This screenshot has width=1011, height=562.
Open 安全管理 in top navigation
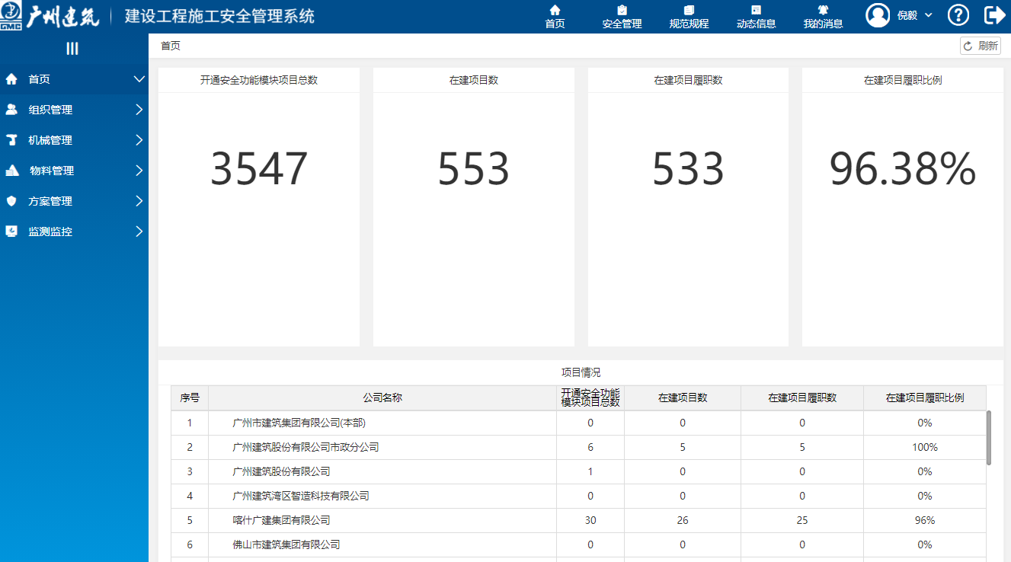(622, 17)
